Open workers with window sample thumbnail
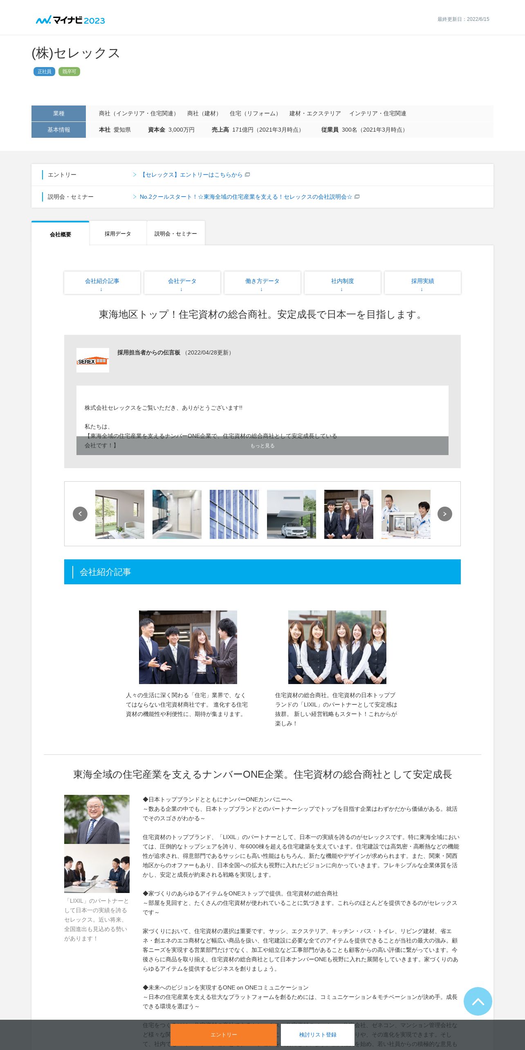525x1050 pixels. [406, 514]
